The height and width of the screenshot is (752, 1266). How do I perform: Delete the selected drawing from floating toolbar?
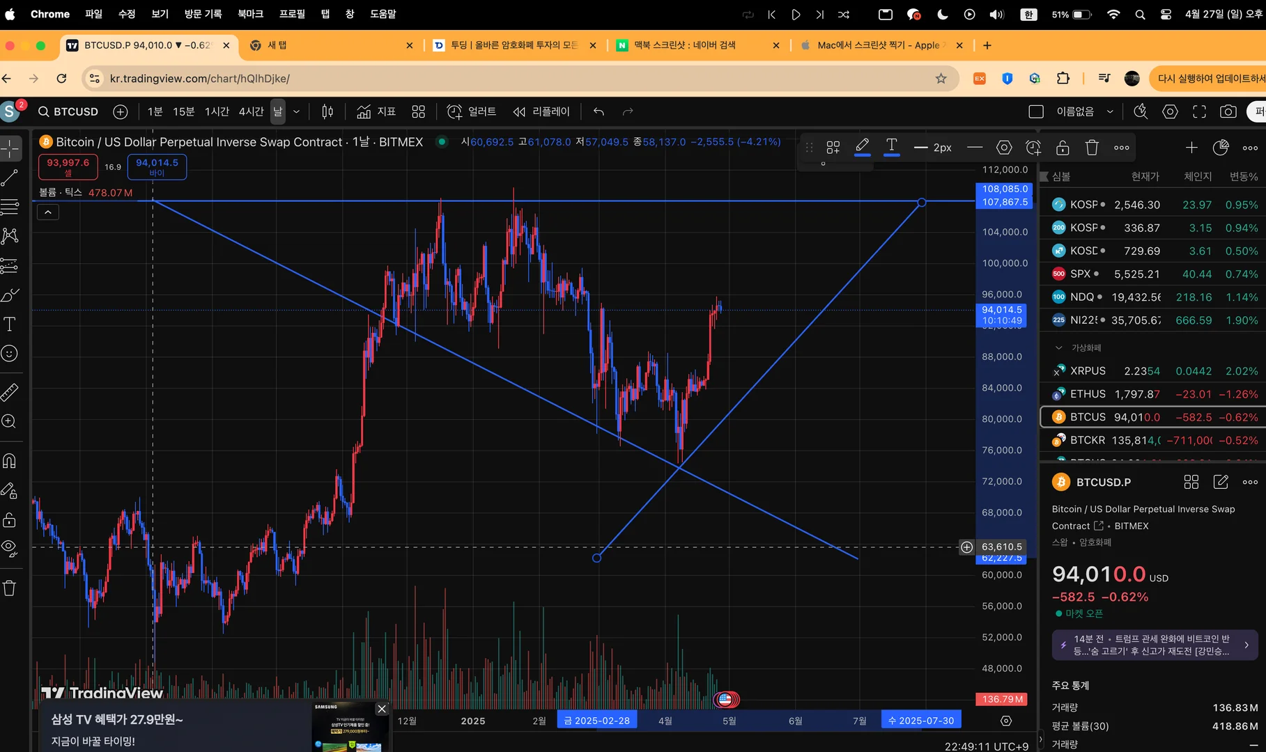pyautogui.click(x=1092, y=148)
